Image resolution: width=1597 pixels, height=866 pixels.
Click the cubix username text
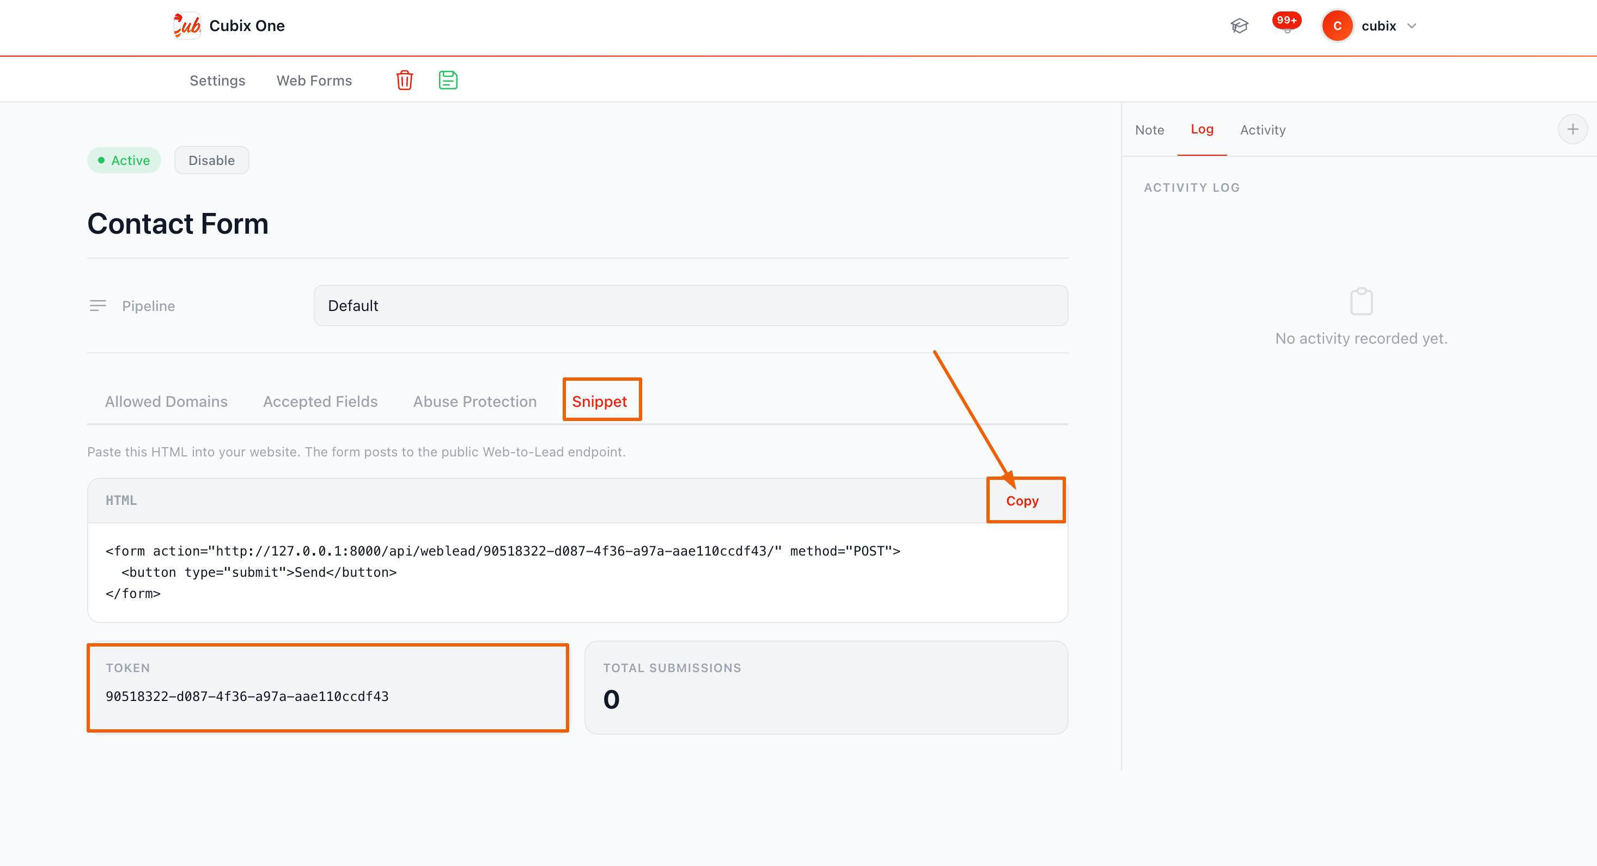1378,26
